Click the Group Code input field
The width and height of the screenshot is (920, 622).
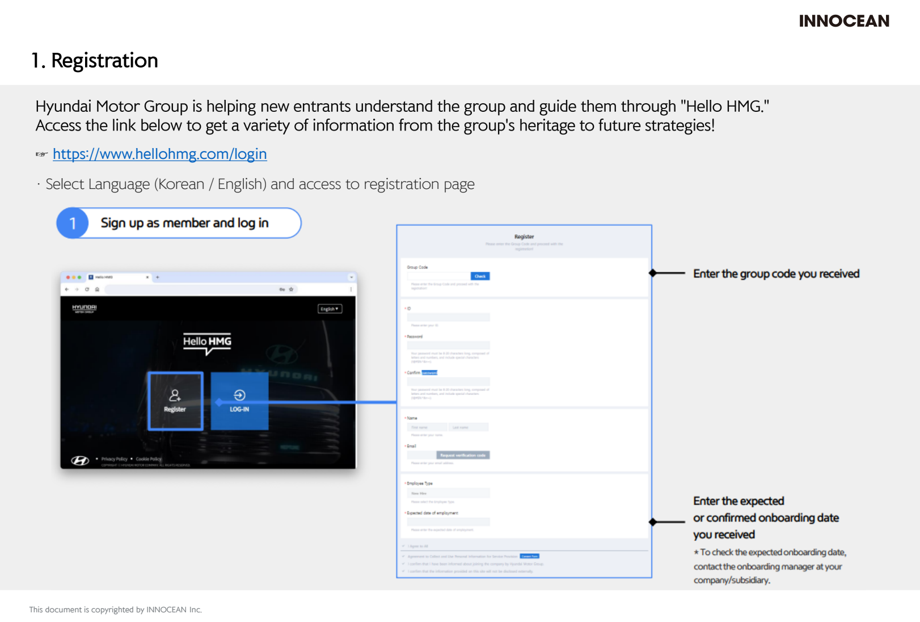click(x=438, y=276)
